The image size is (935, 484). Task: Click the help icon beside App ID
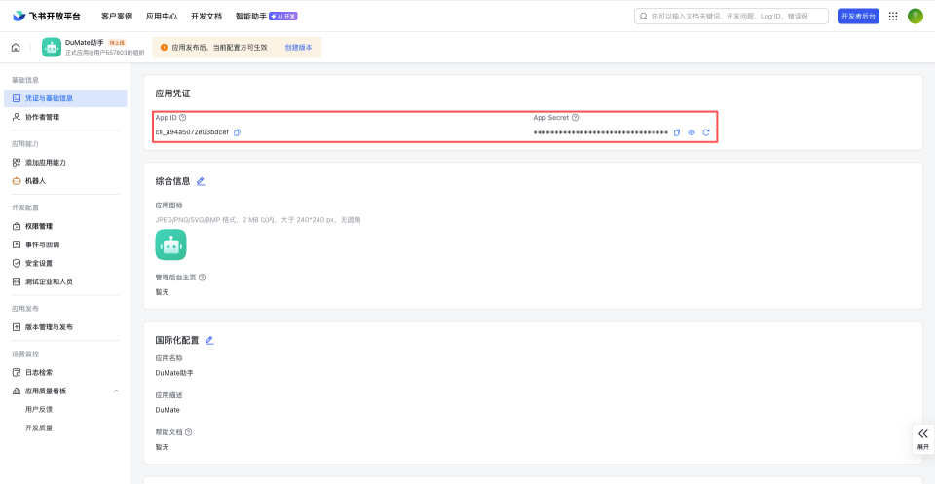tap(182, 117)
